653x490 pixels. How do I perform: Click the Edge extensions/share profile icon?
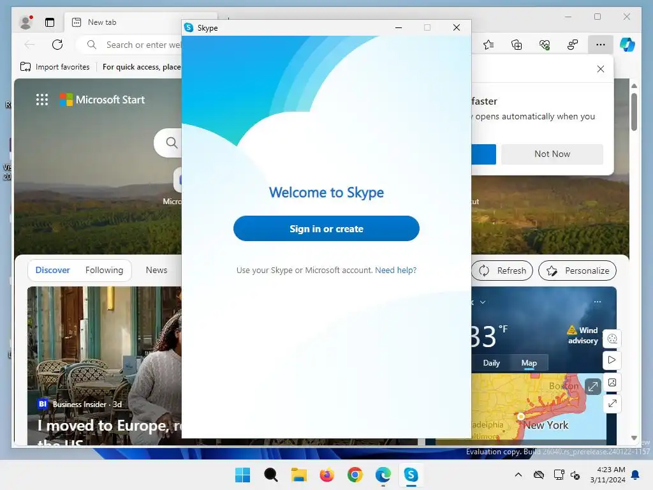click(573, 45)
